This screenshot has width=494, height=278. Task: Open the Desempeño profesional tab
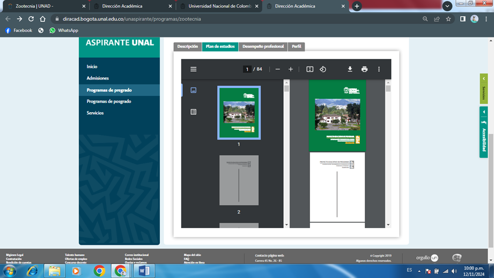click(x=263, y=47)
